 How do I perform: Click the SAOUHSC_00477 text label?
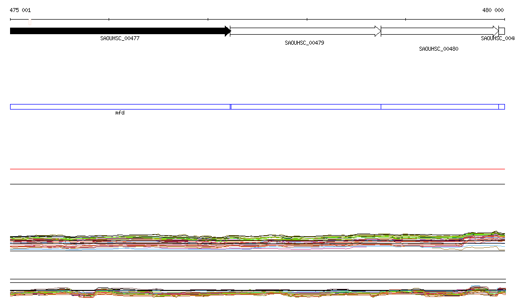click(x=120, y=38)
